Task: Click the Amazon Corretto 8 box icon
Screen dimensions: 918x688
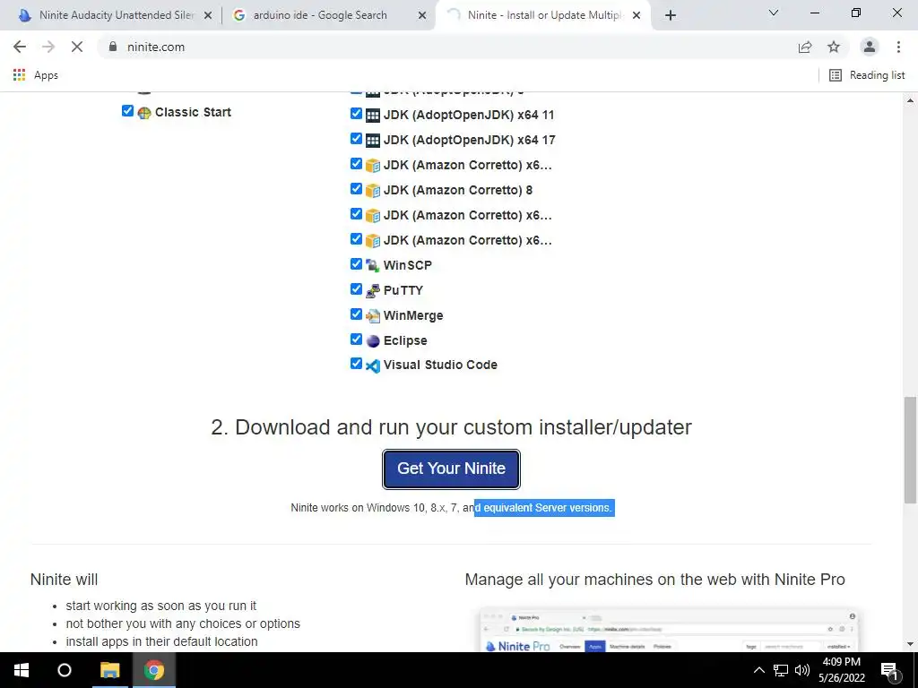Action: click(x=372, y=191)
